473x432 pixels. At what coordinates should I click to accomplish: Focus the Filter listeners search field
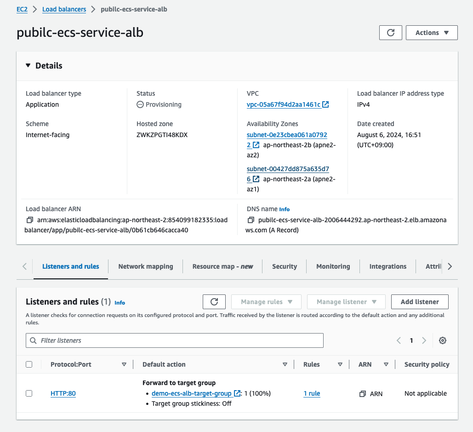pos(175,340)
